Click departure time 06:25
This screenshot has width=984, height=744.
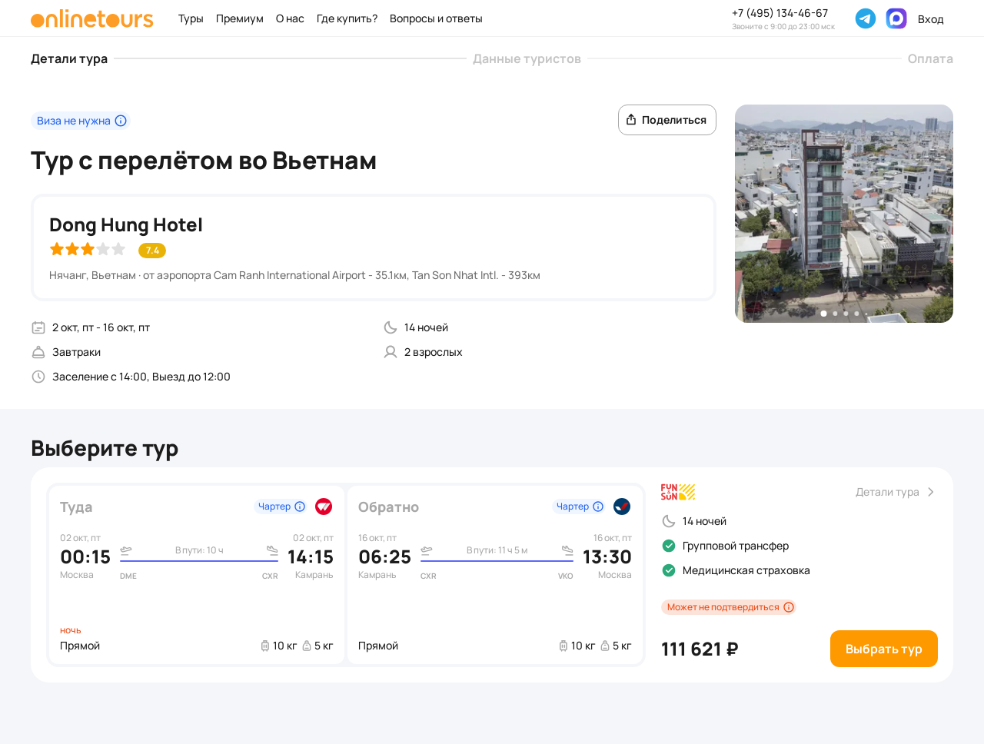pos(385,557)
